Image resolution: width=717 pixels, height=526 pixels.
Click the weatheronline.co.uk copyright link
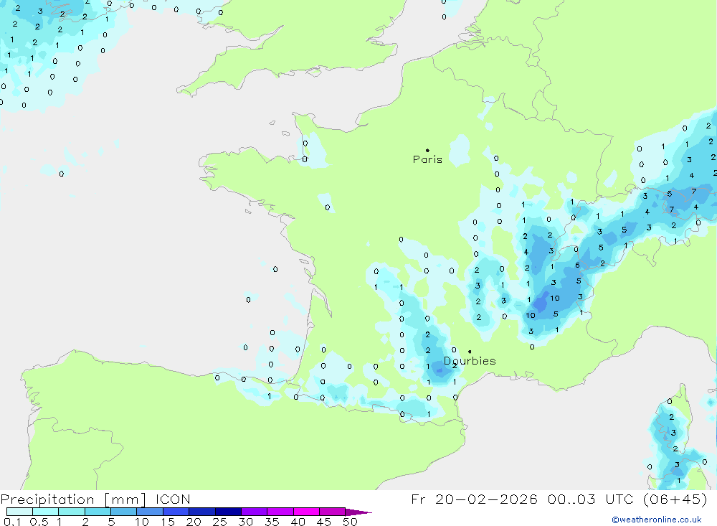tap(657, 520)
